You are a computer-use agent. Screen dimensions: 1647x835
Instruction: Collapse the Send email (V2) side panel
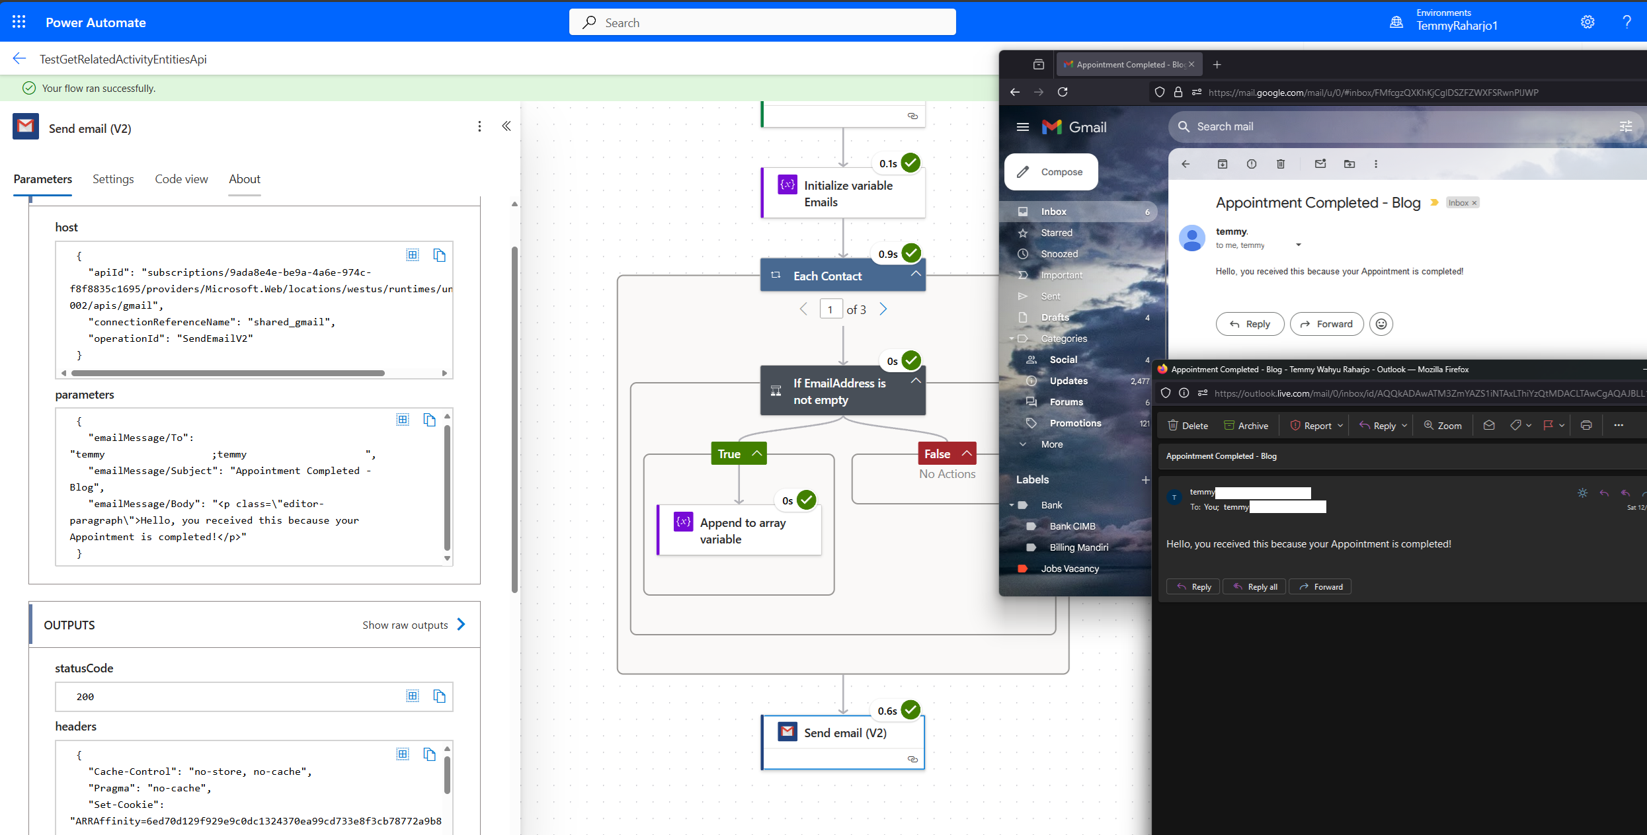506,126
